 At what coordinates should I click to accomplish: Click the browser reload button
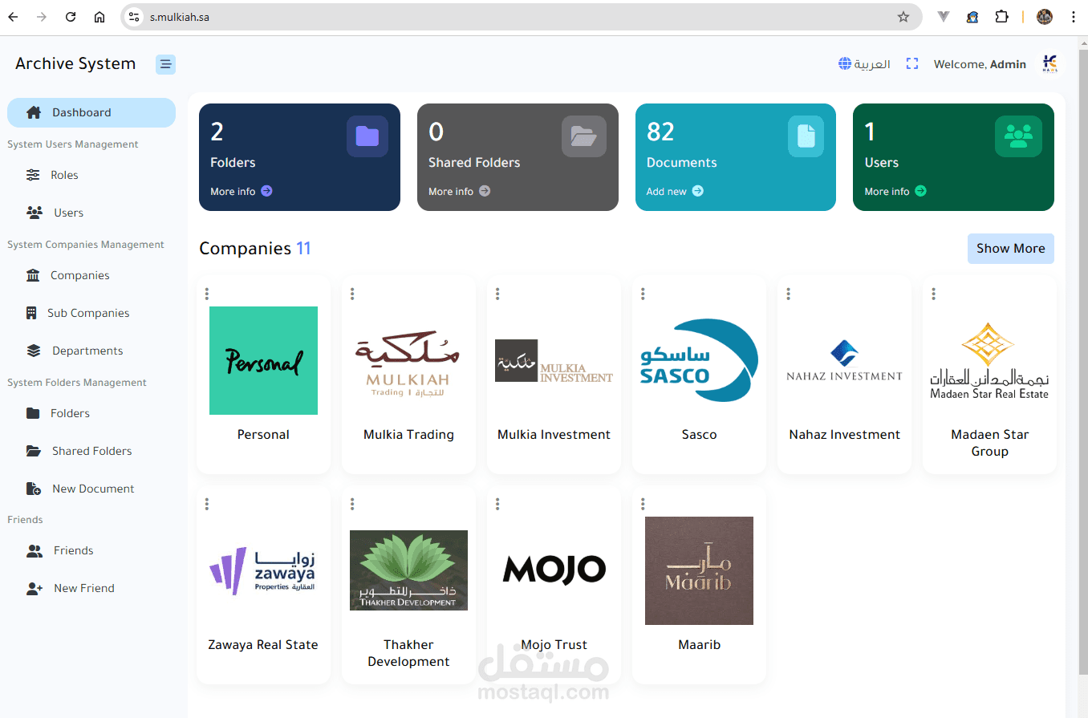[71, 17]
